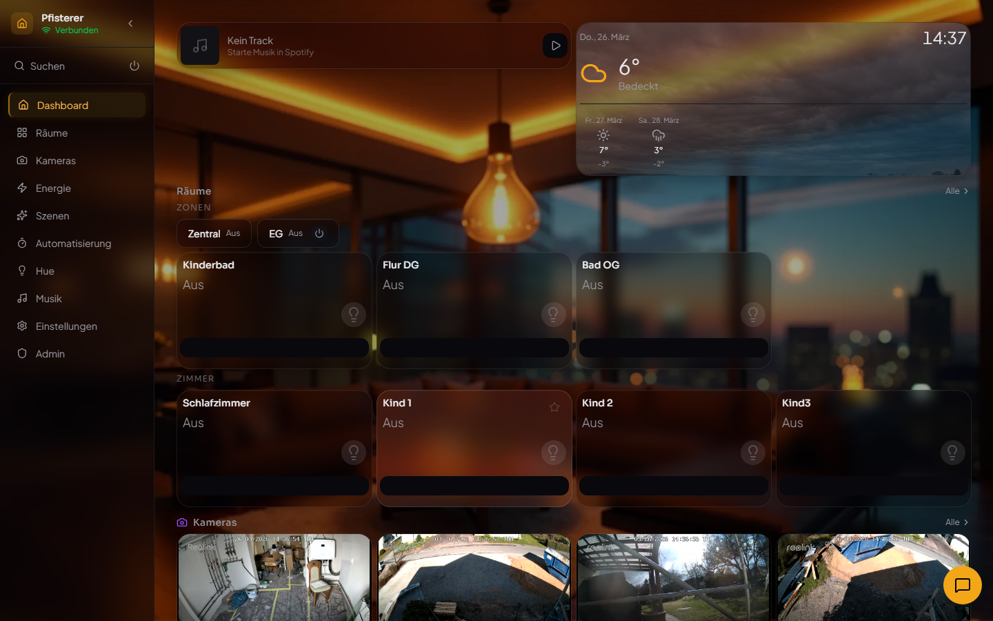Image resolution: width=993 pixels, height=621 pixels.
Task: Open the Automatisierung timer icon
Action: 22,243
